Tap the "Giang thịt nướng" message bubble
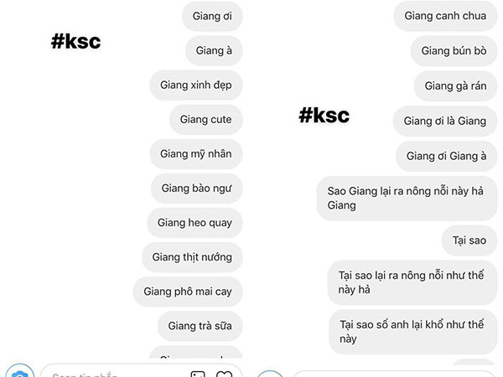Viewport: 503px width, 377px height. pos(192,257)
